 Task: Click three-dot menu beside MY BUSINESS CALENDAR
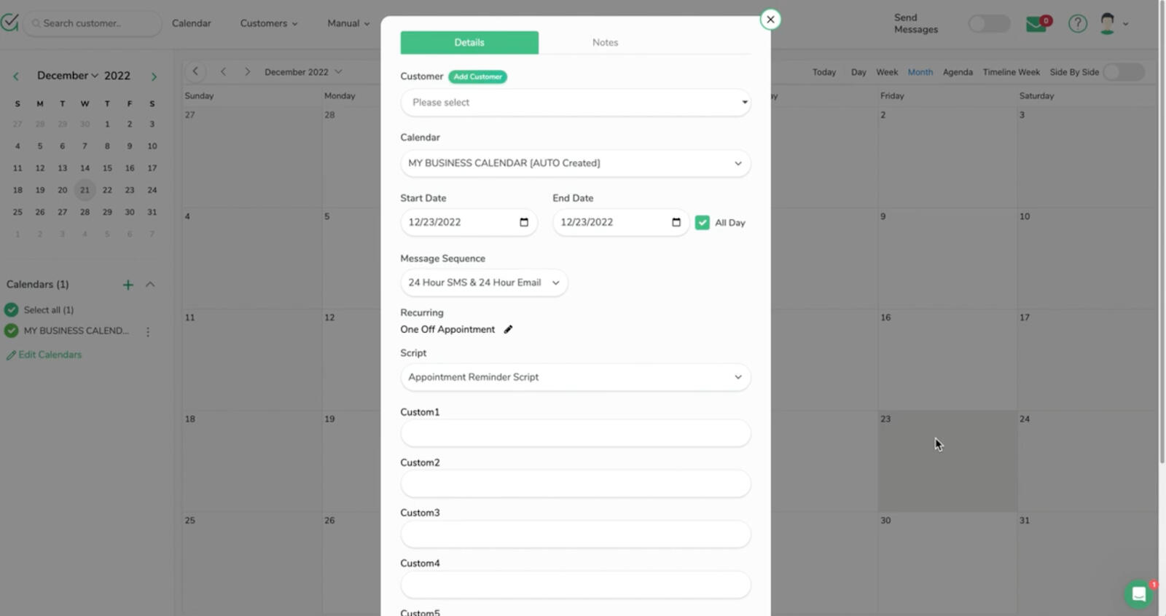pos(148,331)
